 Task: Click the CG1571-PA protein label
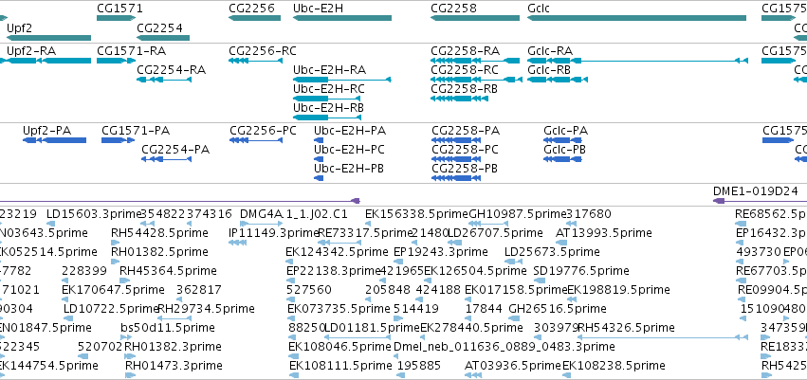pyautogui.click(x=136, y=131)
